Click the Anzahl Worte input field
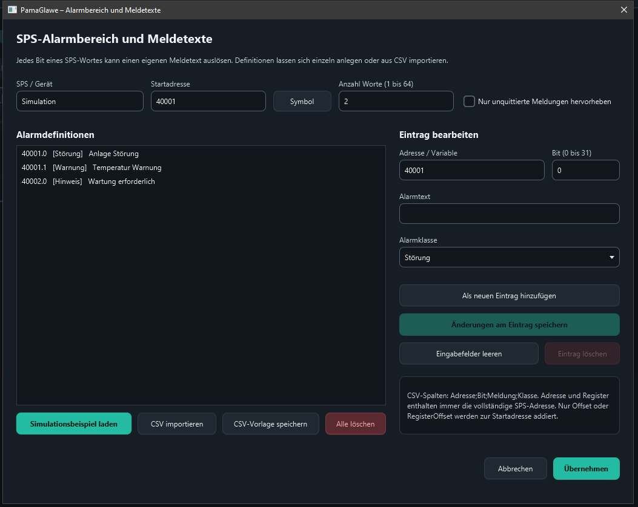This screenshot has height=507, width=638. click(396, 101)
